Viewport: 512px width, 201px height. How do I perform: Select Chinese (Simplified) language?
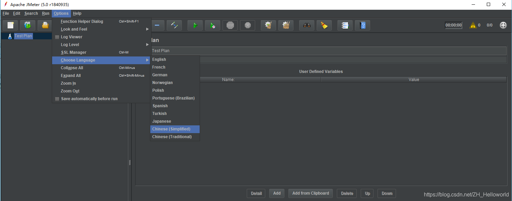click(175, 129)
